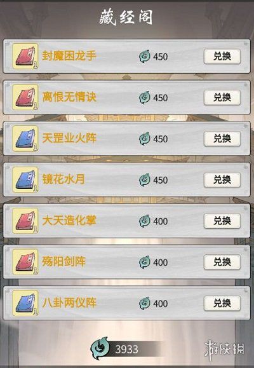The image size is (254, 368).
Task: Click the red book icon for 封魔困龙手
Action: 25,57
